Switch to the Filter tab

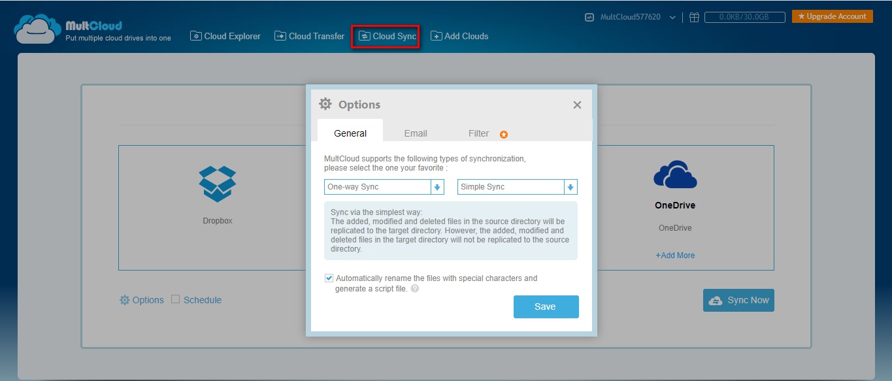click(478, 133)
